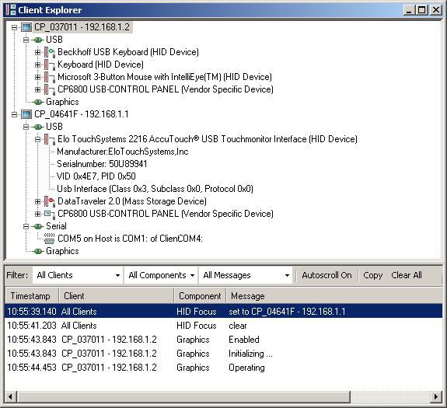The image size is (447, 408).
Task: Click the Keyboard (HID Device) device icon
Action: click(x=50, y=65)
